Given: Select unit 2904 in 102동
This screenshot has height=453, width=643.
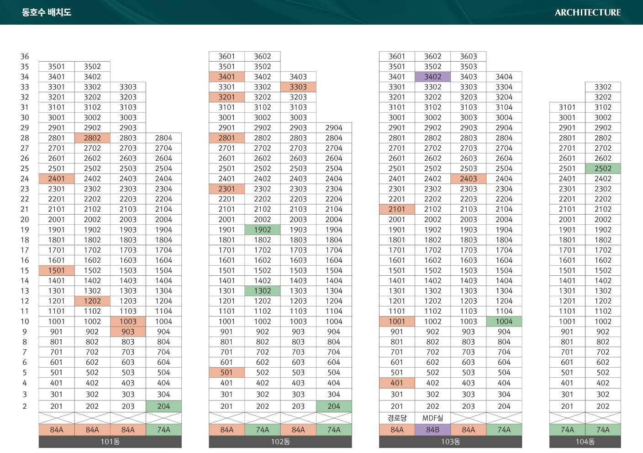Looking at the screenshot, I should (x=334, y=128).
